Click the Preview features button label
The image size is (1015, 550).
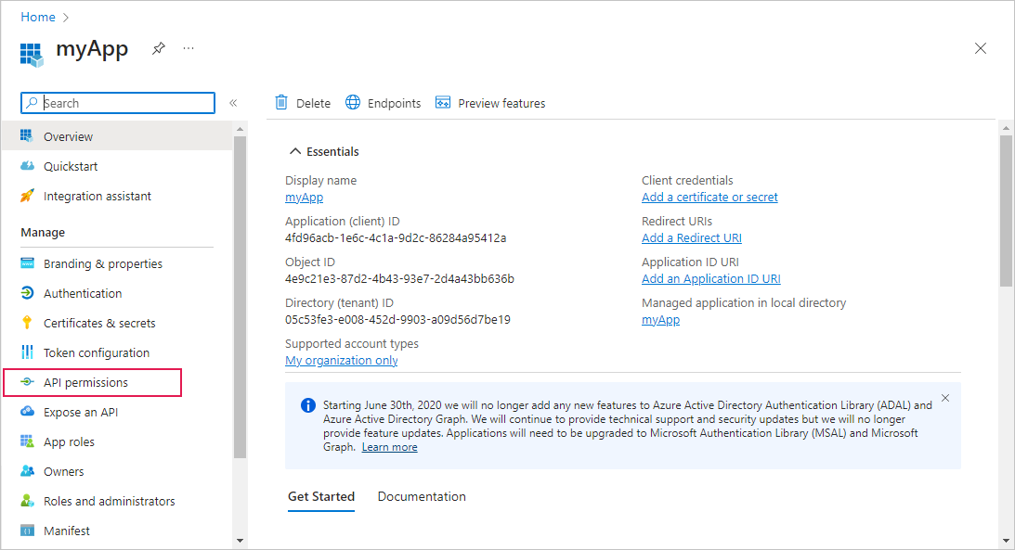501,103
